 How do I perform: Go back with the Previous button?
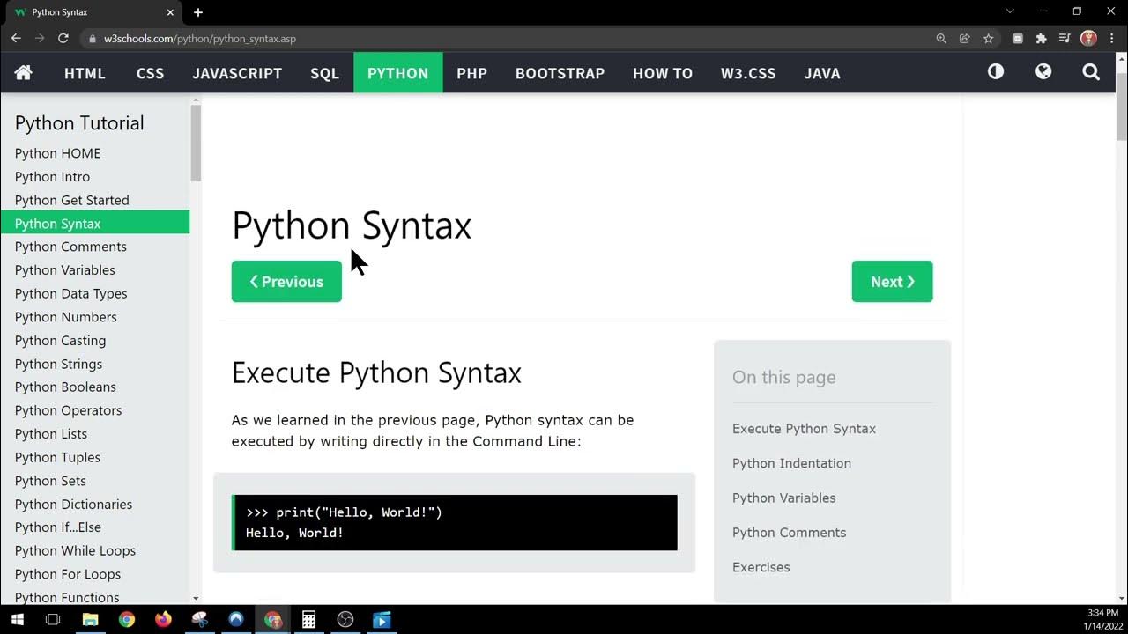pos(286,282)
